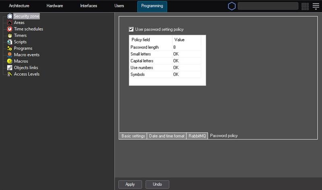Select Security zone tree item label
Image resolution: width=322 pixels, height=190 pixels.
(x=27, y=16)
